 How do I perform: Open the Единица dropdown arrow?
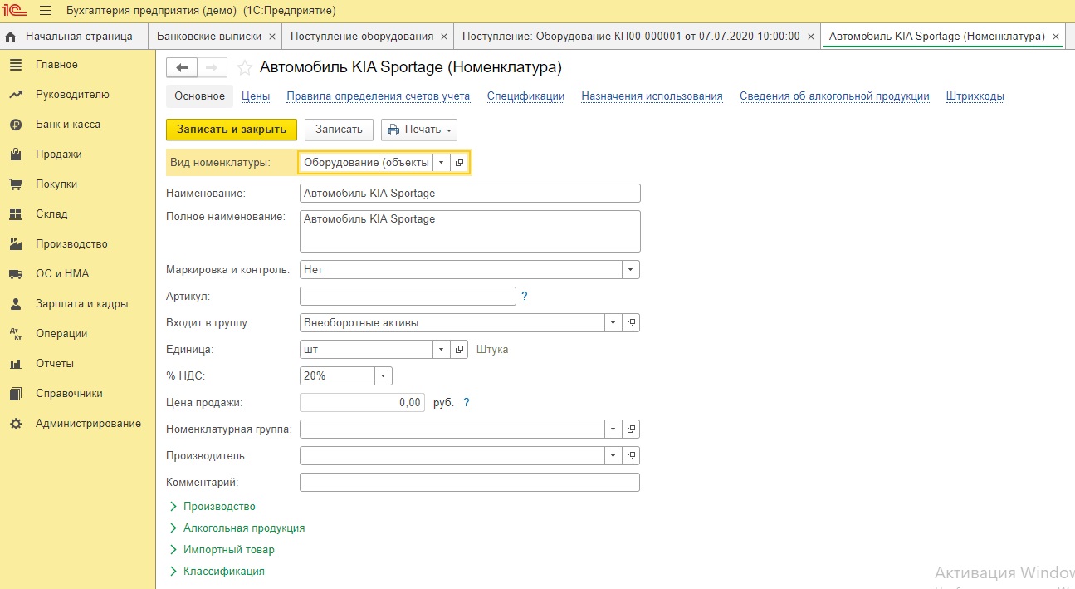(x=442, y=350)
